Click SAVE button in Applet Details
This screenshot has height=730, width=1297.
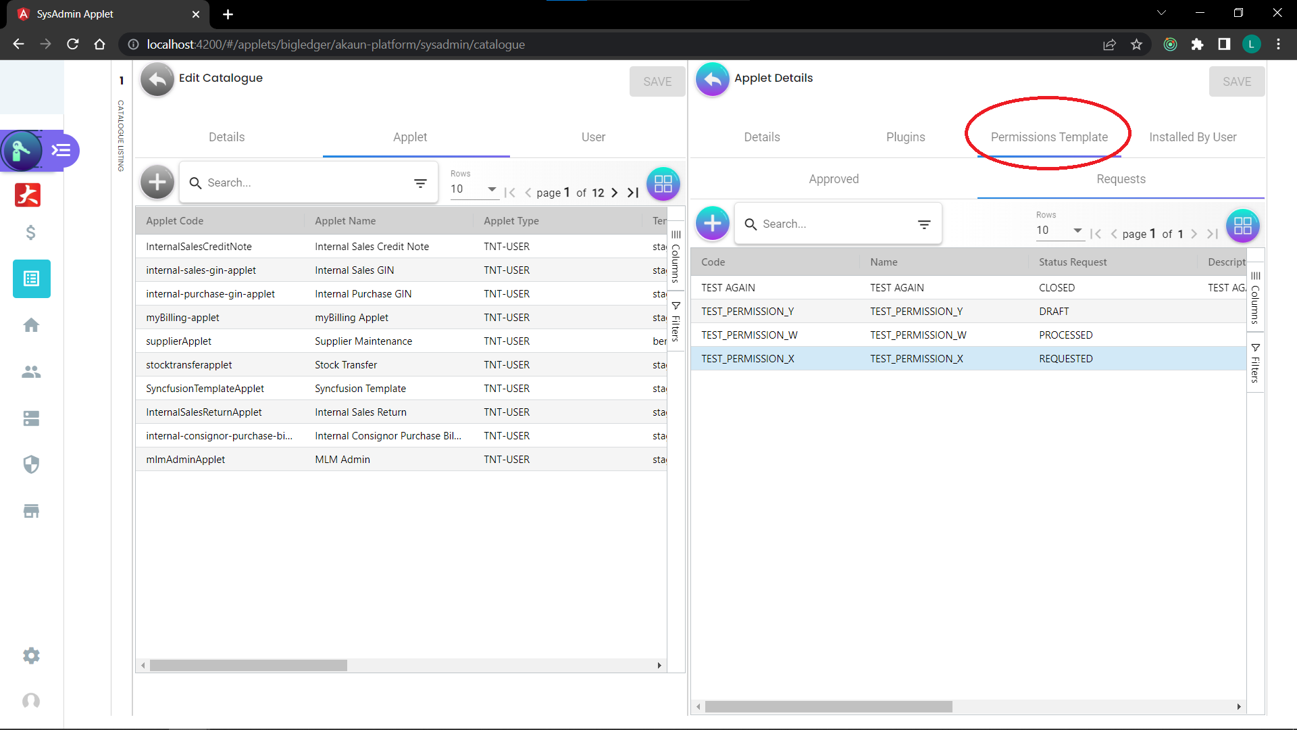1236,82
